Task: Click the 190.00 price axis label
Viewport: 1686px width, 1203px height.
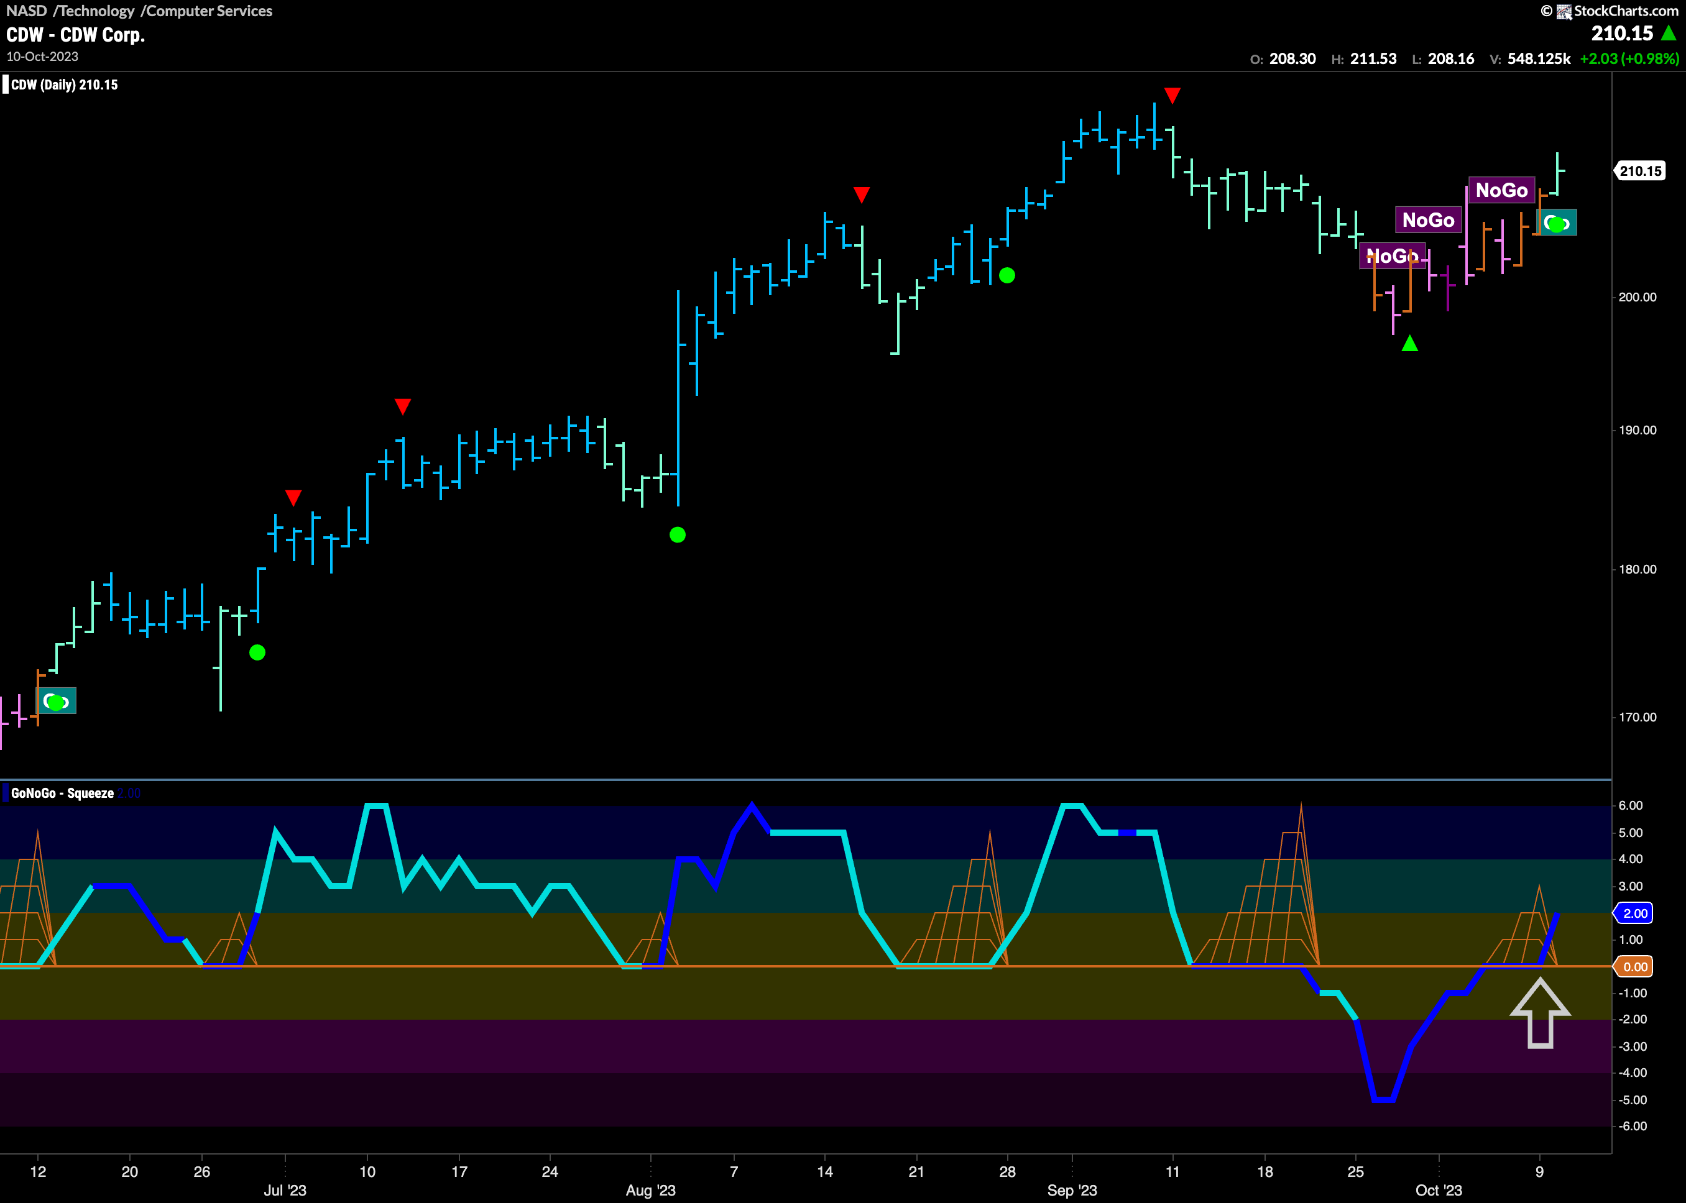Action: (1637, 431)
